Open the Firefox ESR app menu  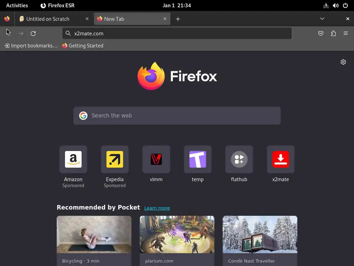[x=57, y=6]
